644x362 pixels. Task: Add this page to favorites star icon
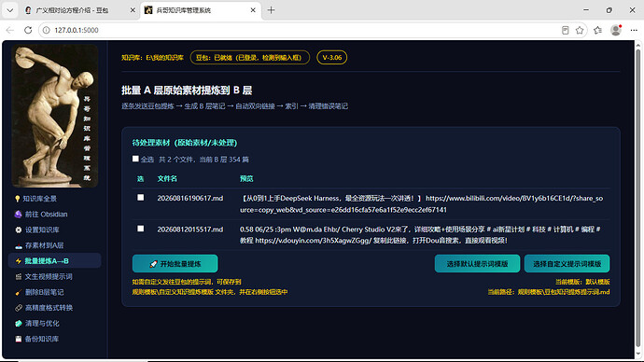click(580, 30)
